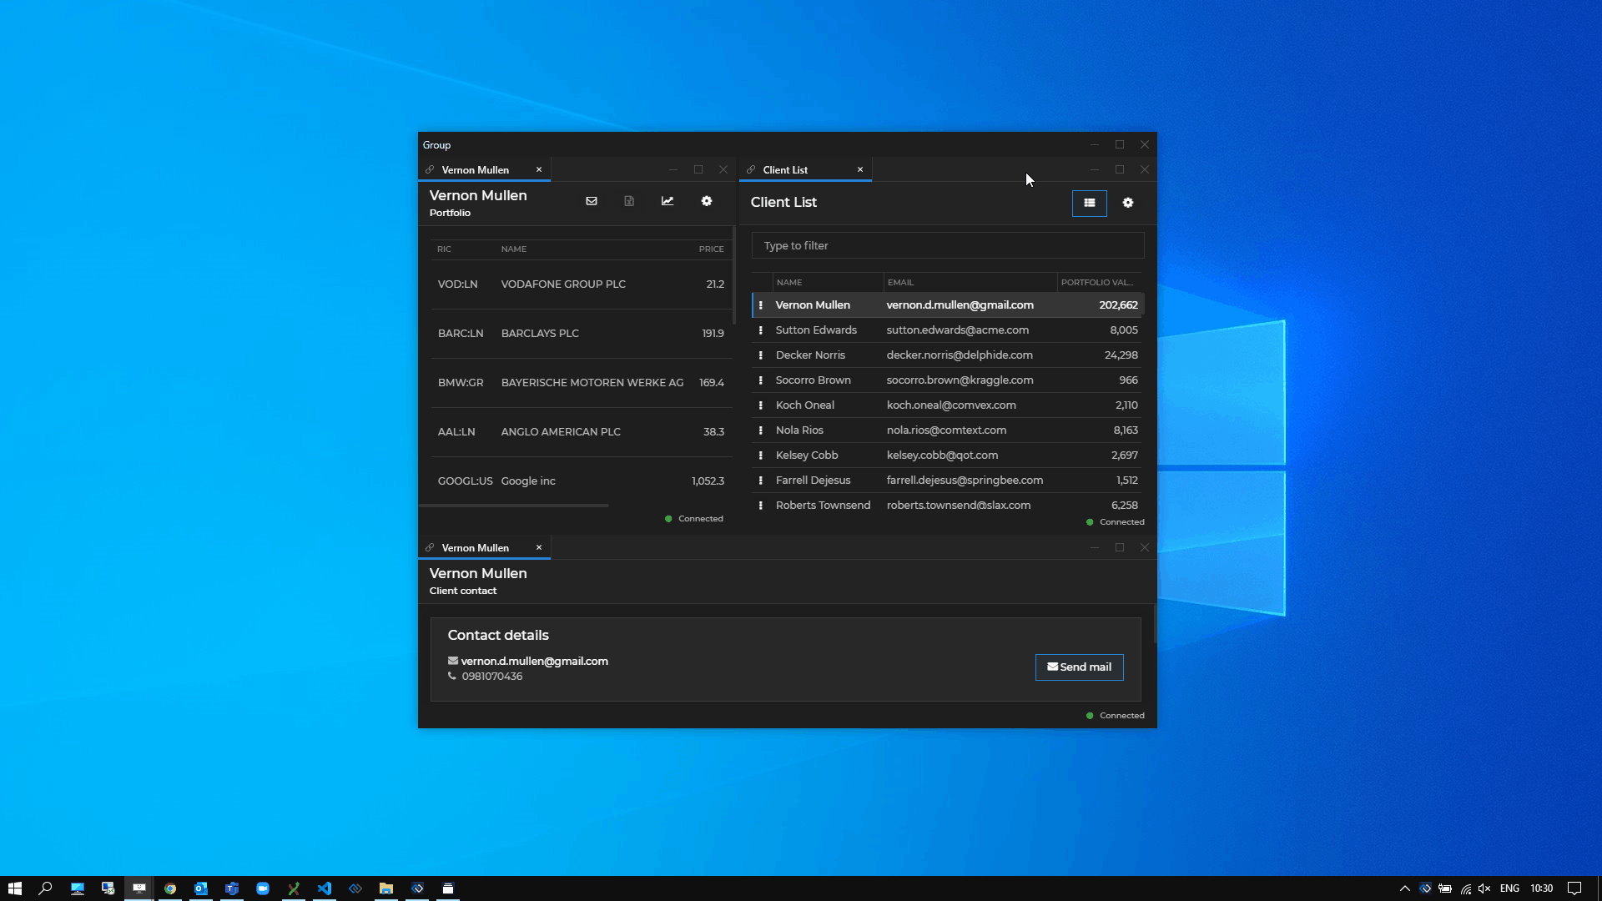Click the horizontal scrollbar under the portfolio list
Viewport: 1602px width, 901px height.
(x=514, y=506)
